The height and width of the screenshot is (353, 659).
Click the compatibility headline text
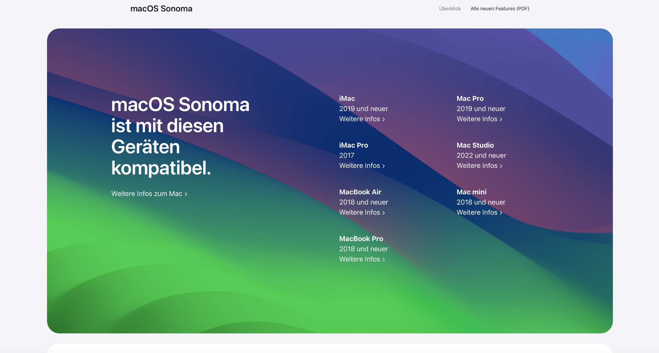point(180,136)
